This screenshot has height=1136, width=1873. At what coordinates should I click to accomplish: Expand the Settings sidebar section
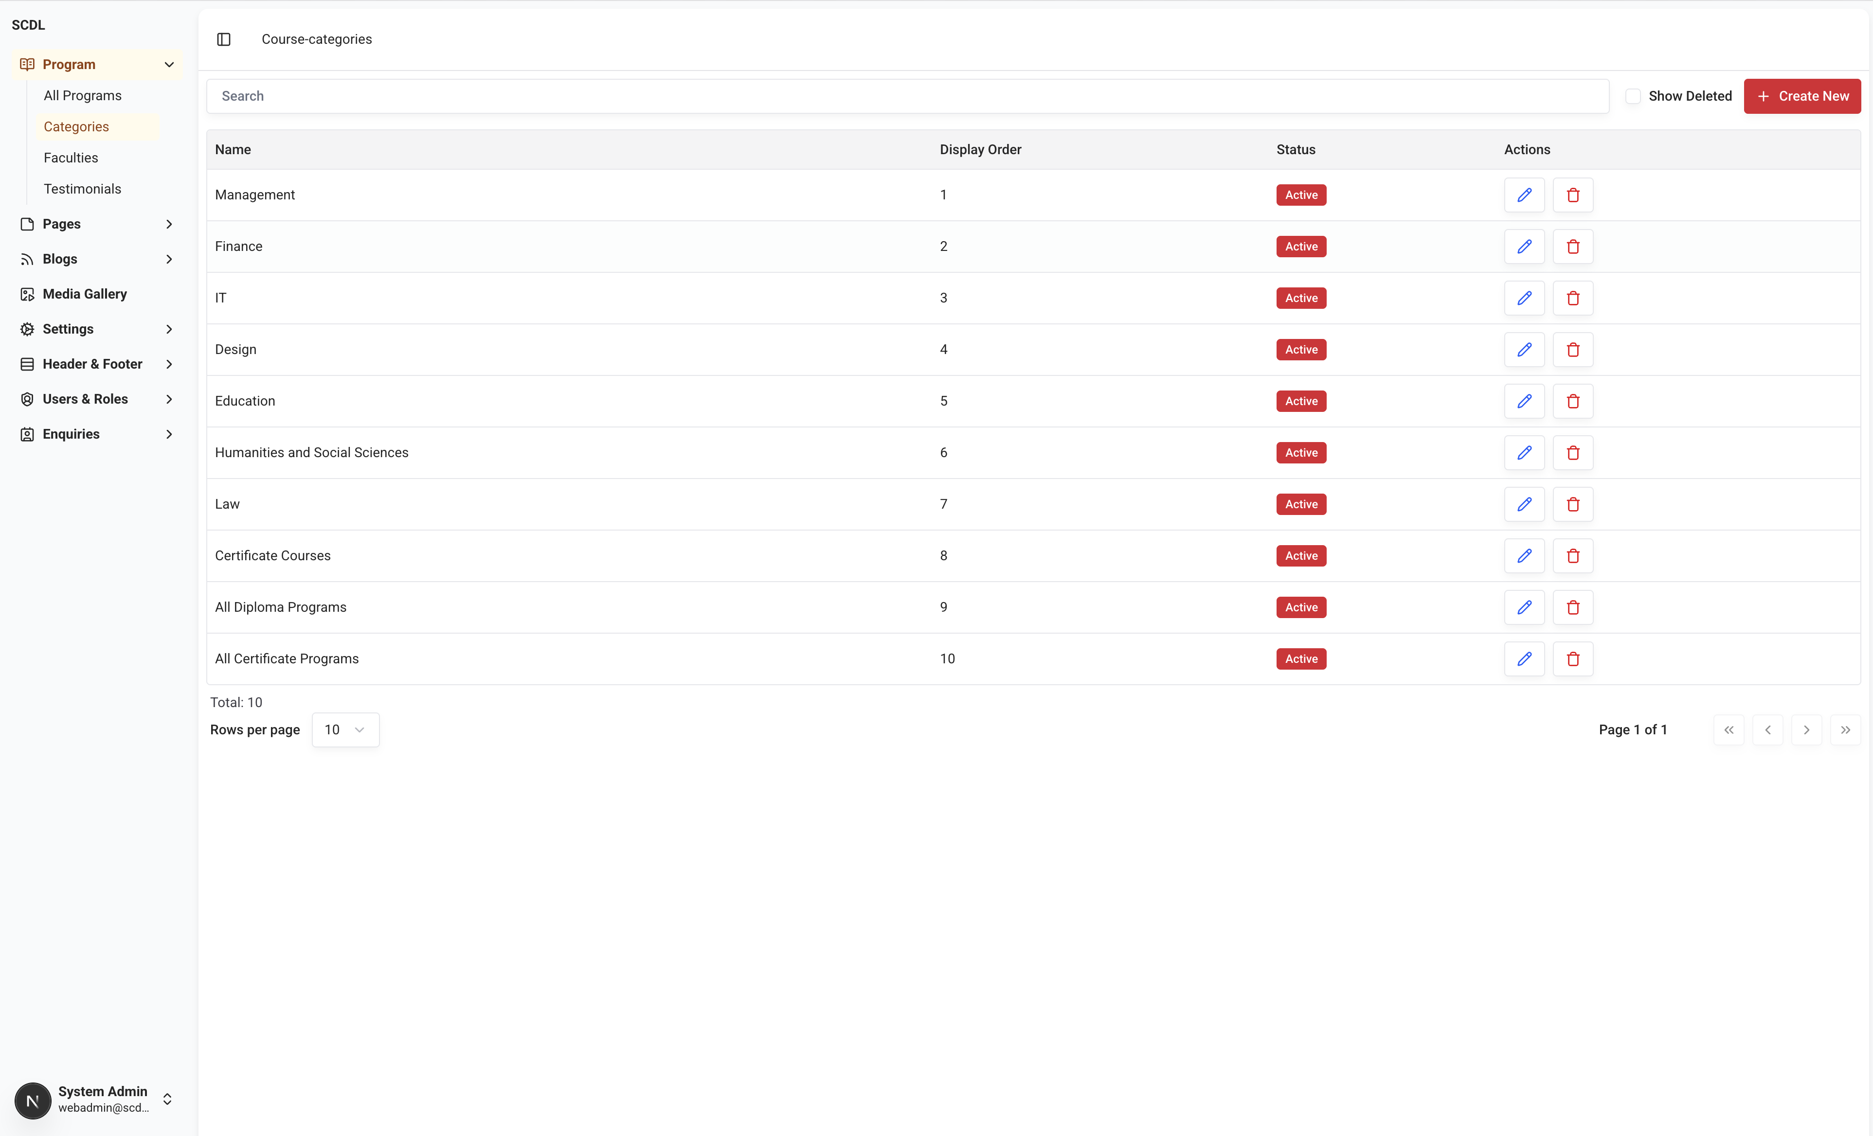point(97,329)
